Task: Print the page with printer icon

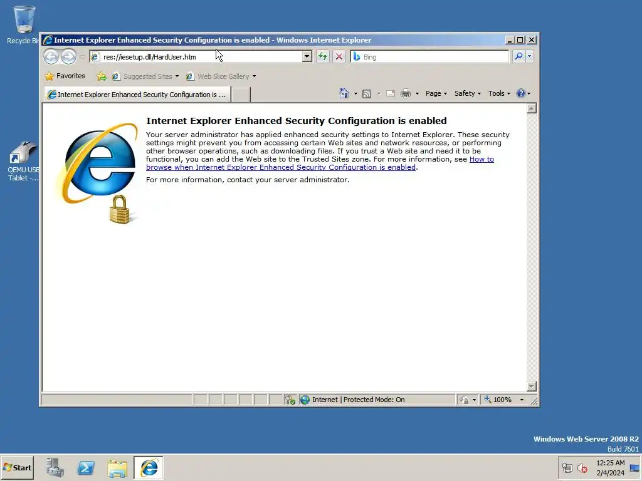Action: point(406,94)
